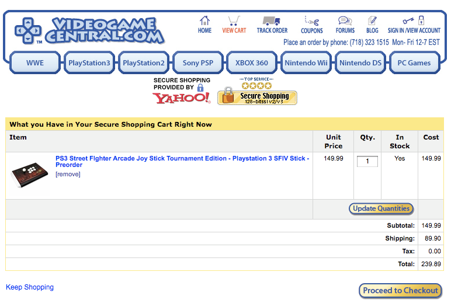Click the VideoGameCentral.com logo
The image size is (451, 303).
point(105,31)
